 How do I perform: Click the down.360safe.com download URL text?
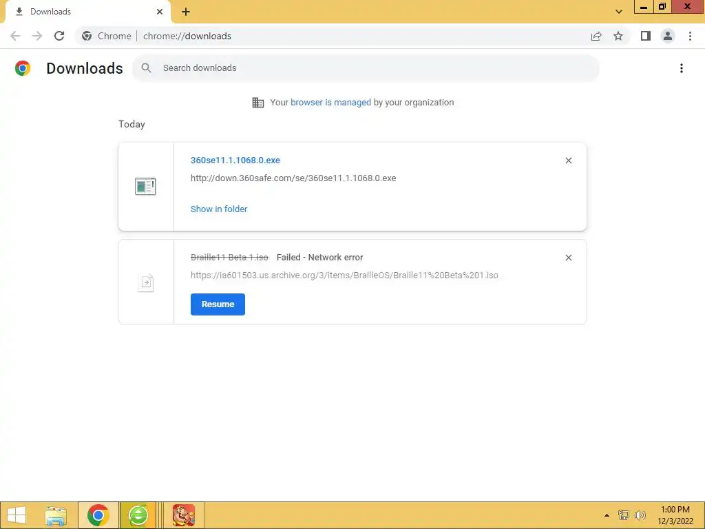pyautogui.click(x=293, y=178)
